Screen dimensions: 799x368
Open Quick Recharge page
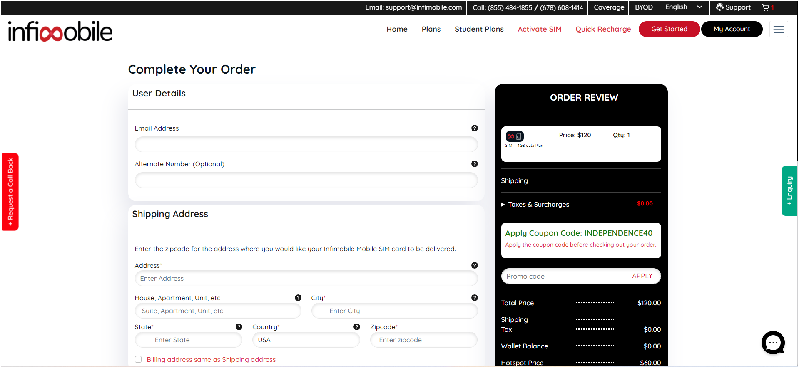tap(603, 29)
